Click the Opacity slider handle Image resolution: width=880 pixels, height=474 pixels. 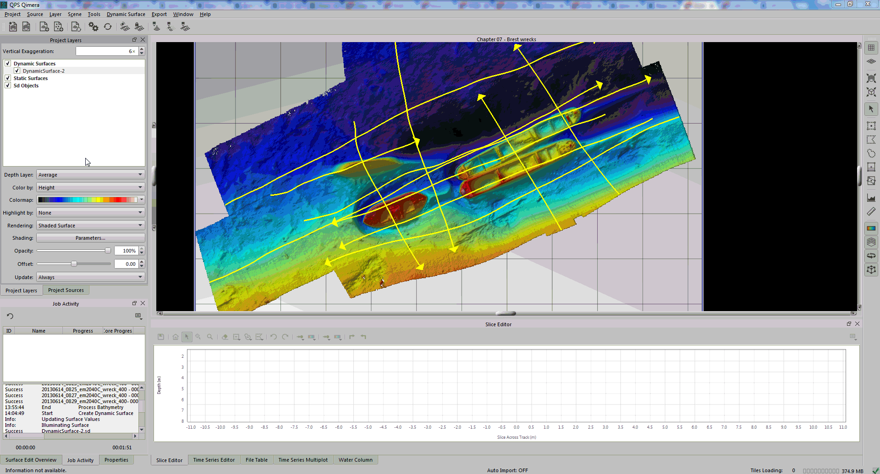tap(108, 251)
